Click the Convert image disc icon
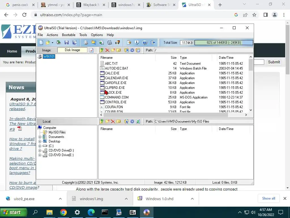Image resolution: width=290 pixels, height=218 pixels. point(102,43)
